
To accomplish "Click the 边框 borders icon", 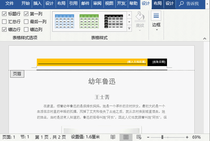I will coord(156,16).
